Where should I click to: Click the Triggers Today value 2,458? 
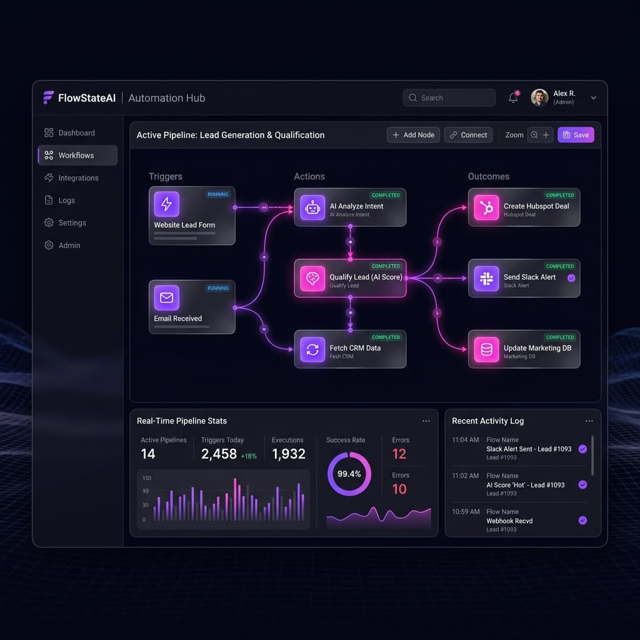pos(219,454)
